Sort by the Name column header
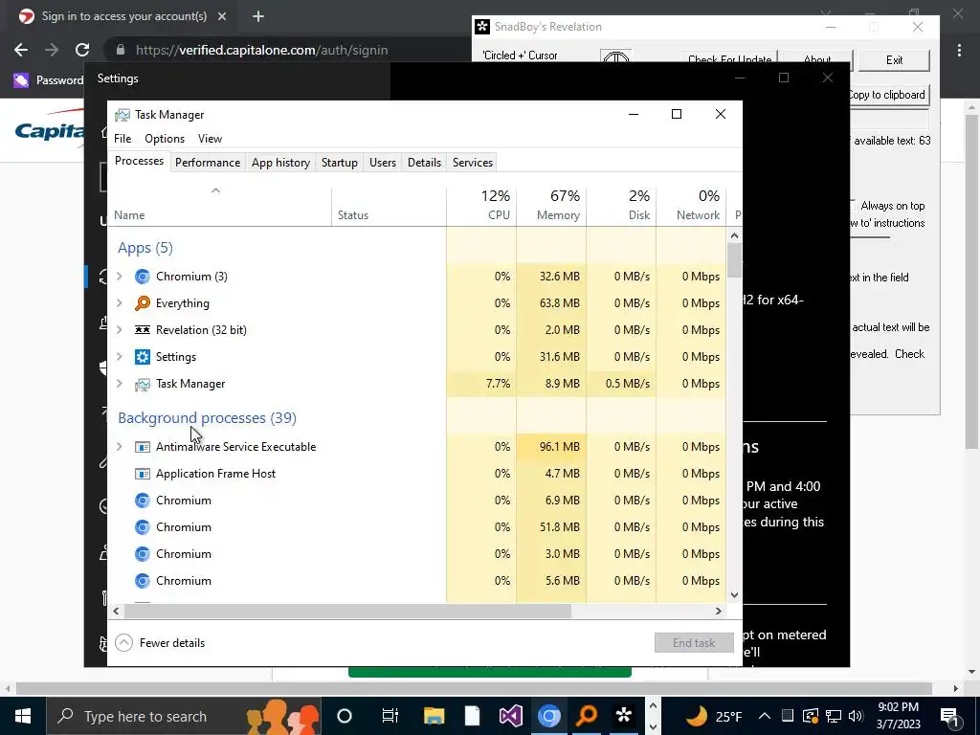The height and width of the screenshot is (735, 980). tap(220, 206)
